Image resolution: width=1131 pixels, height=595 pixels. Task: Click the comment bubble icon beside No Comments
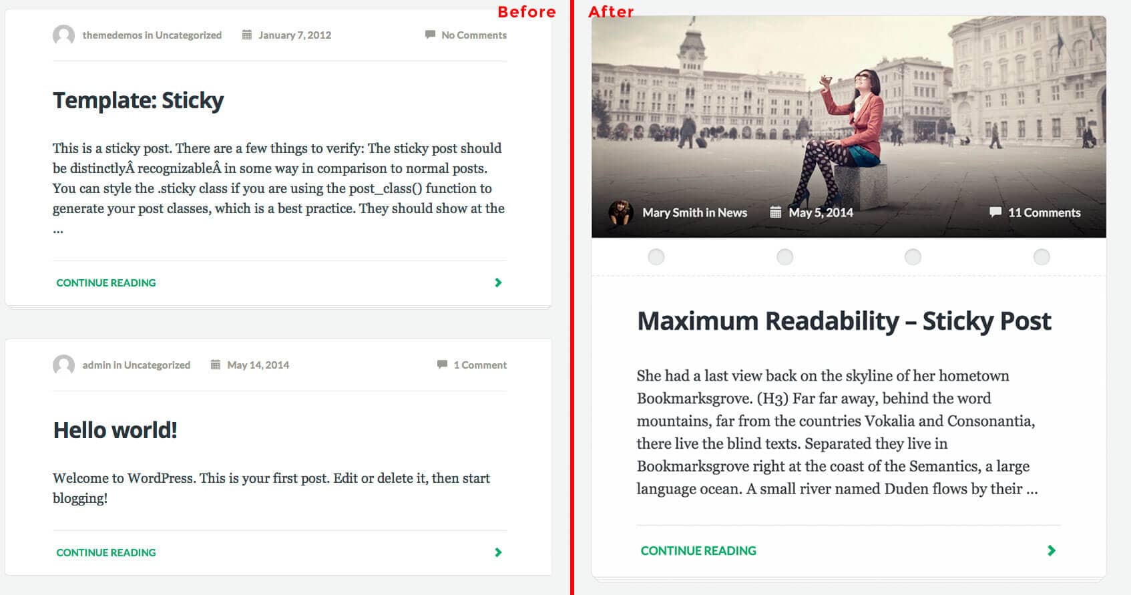(430, 35)
